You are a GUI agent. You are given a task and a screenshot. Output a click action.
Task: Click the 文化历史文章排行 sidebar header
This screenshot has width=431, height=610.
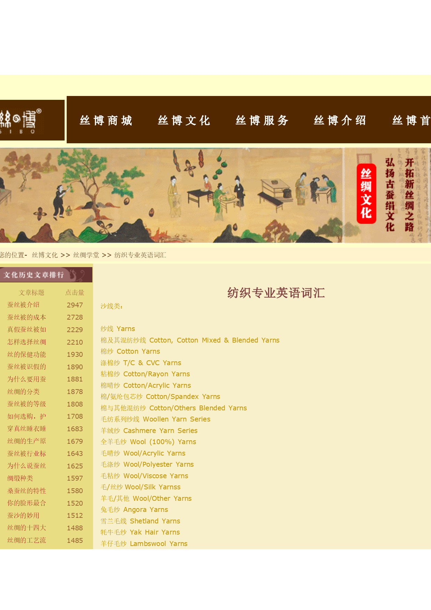pos(46,275)
